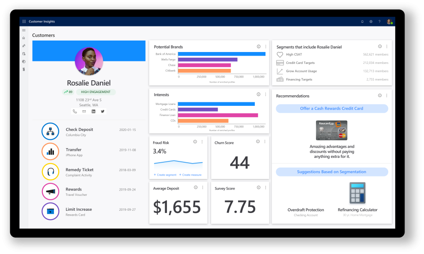Screen dimensions: 424x254
Task: Select the Check Deposit activity entry
Action: 79,131
